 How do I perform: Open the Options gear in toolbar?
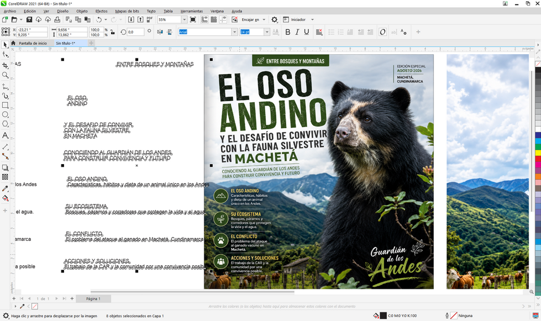(x=274, y=20)
